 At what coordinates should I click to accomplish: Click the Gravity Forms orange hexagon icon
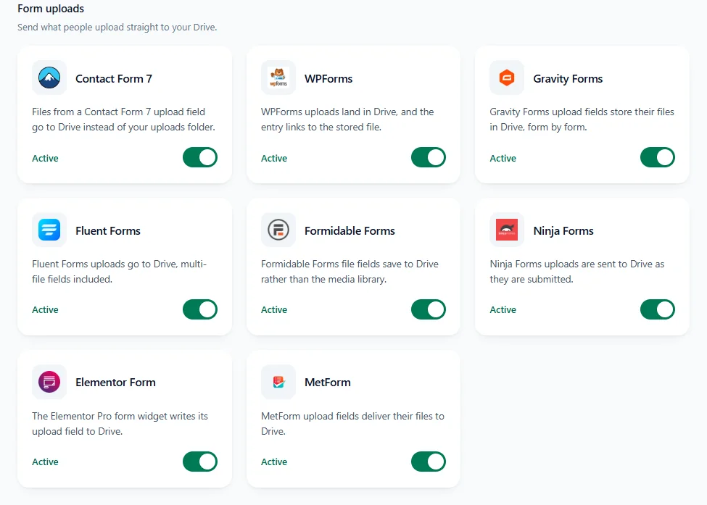507,78
